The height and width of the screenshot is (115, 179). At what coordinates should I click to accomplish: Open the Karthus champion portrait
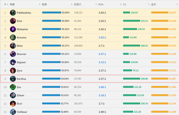point(13,79)
